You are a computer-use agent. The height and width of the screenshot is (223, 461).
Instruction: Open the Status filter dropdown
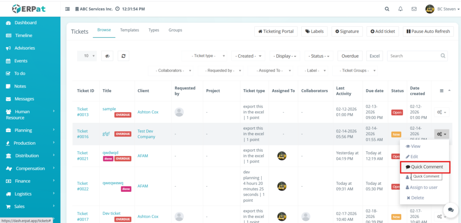coord(319,56)
